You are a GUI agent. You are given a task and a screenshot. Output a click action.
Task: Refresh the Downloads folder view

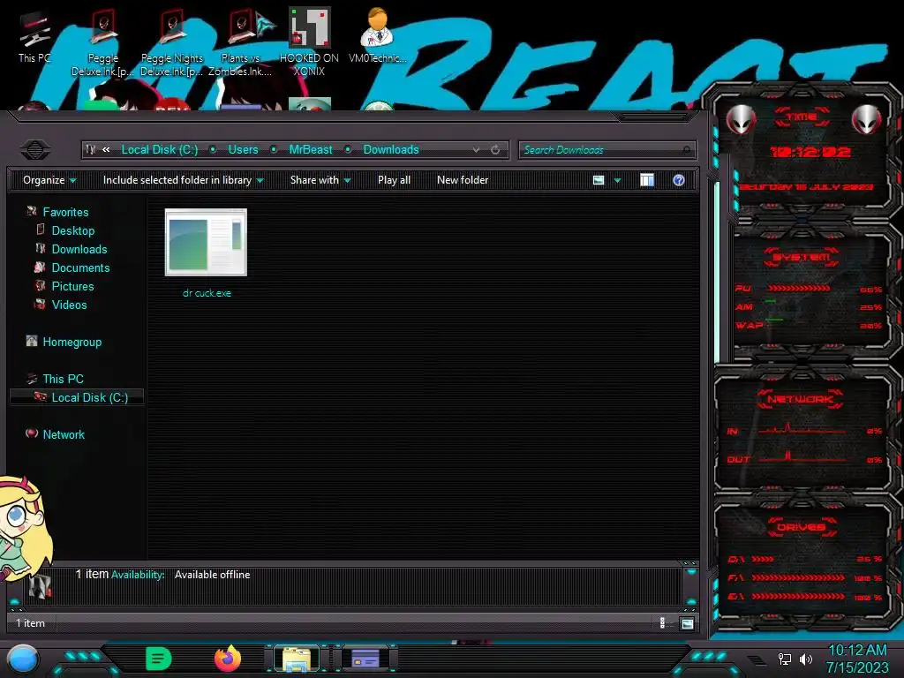[495, 150]
